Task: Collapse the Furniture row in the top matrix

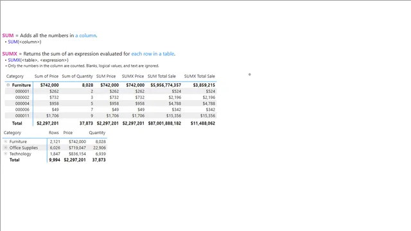Action: click(x=8, y=85)
